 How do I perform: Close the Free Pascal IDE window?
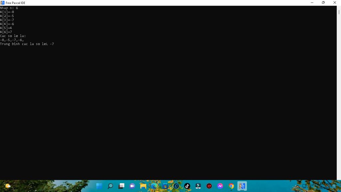[335, 3]
